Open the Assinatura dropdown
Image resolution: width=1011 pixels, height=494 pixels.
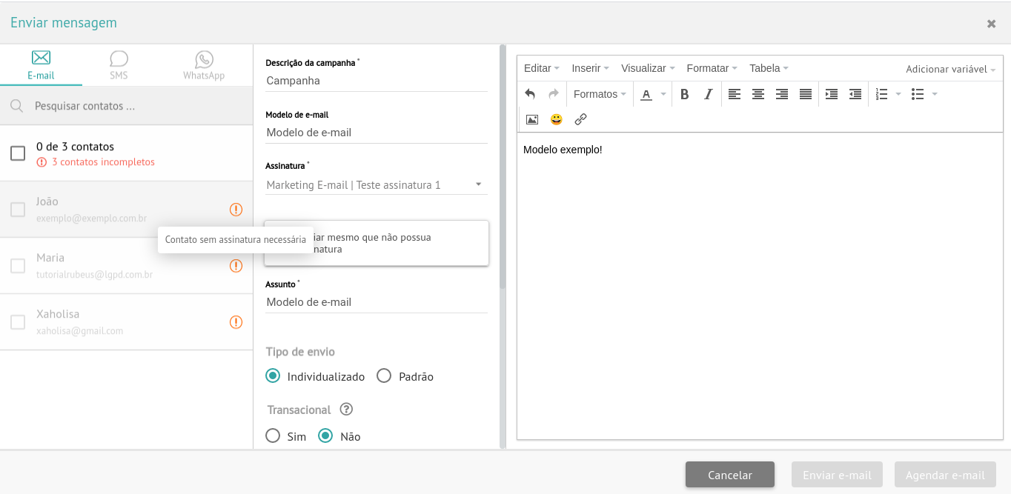(377, 185)
